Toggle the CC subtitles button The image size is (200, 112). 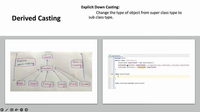point(12,110)
